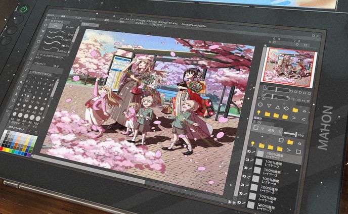This screenshot has width=348, height=214.
Task: Select the text 'A' tool in left toolbar
Action: tap(16, 94)
